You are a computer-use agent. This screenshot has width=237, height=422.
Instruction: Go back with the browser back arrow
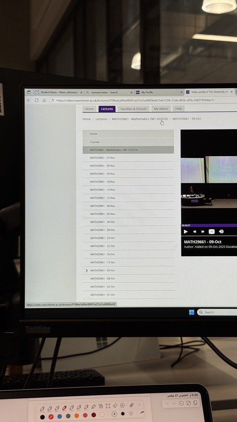tap(29, 100)
